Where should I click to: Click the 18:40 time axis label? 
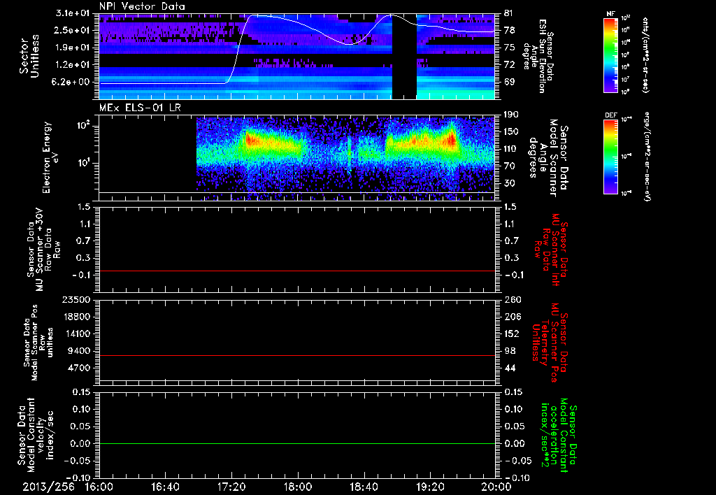coord(364,487)
